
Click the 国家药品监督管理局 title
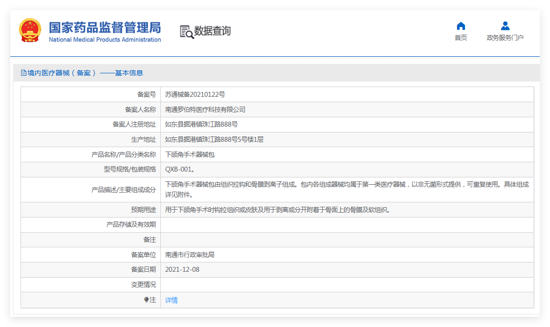(105, 27)
